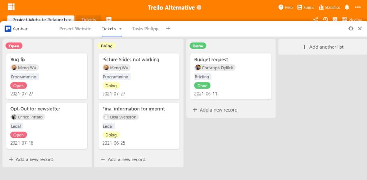The image size is (367, 180).
Task: Click the Help question mark icon
Action: click(x=281, y=7)
